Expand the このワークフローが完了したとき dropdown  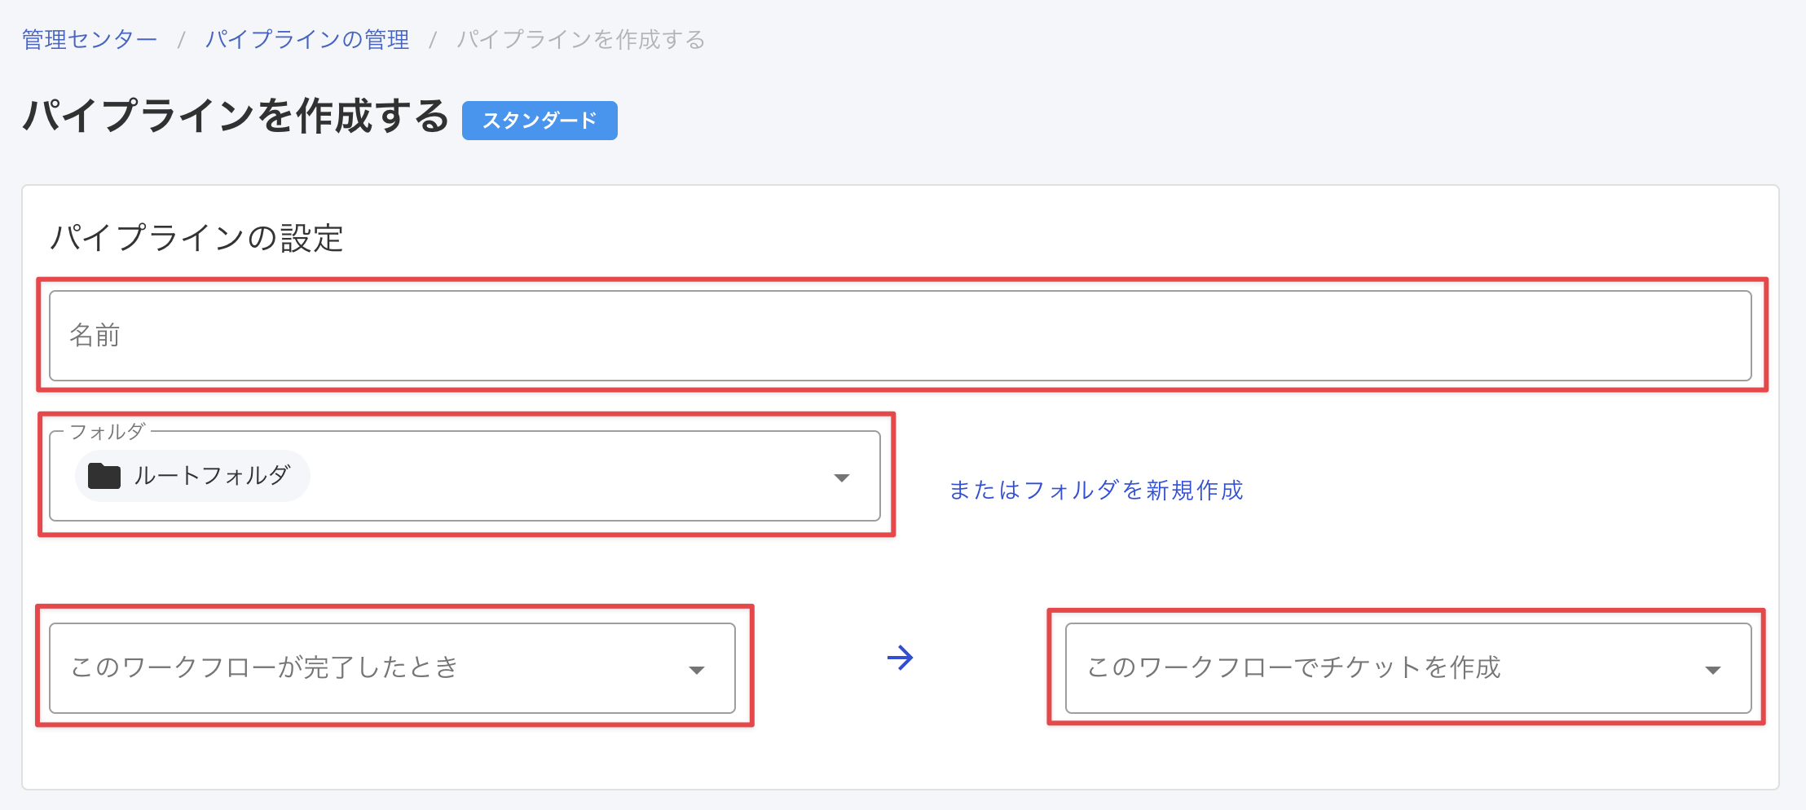(392, 668)
